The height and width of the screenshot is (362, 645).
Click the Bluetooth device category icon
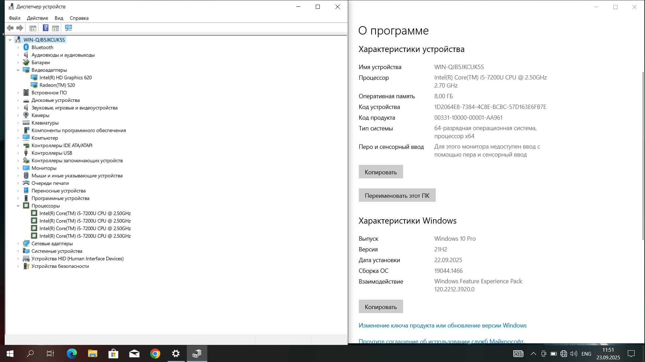[x=26, y=47]
